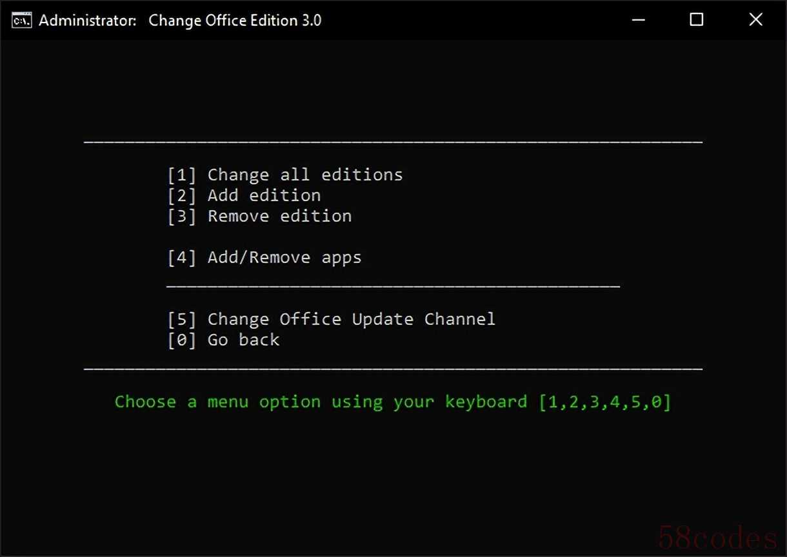Screen dimensions: 787x557
Task: Minimize the Change Office Edition window
Action: (638, 20)
